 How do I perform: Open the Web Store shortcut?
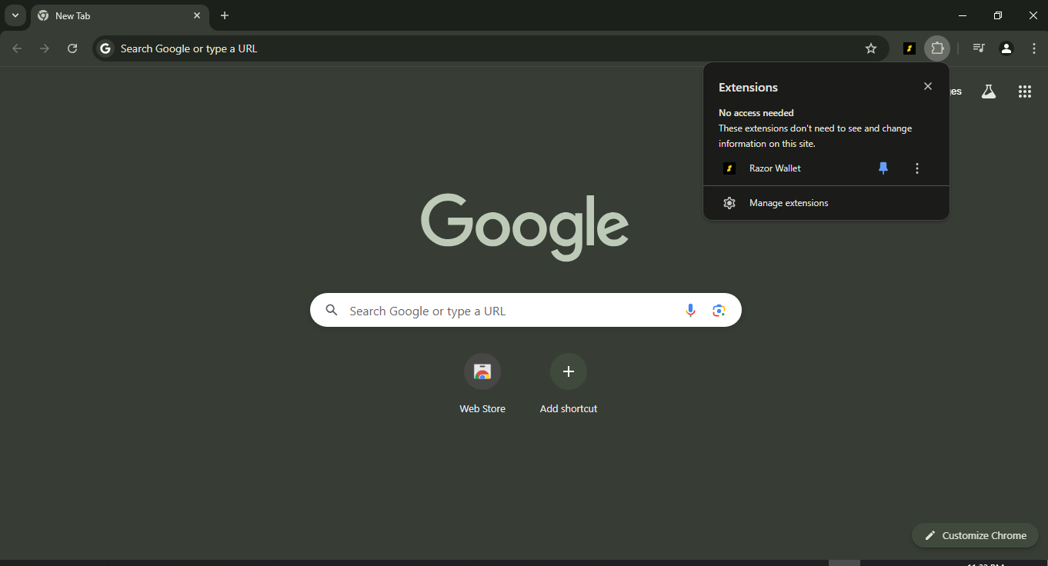(x=482, y=372)
